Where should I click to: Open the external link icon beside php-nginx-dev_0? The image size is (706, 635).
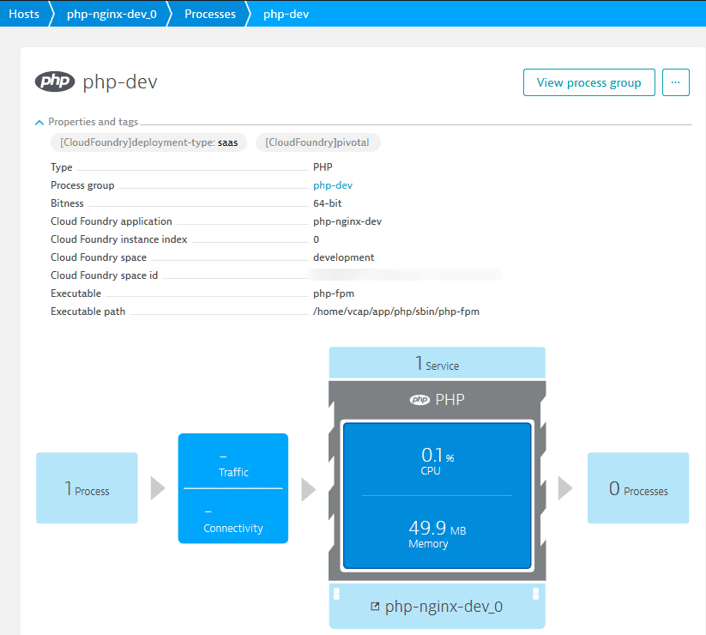pos(375,607)
